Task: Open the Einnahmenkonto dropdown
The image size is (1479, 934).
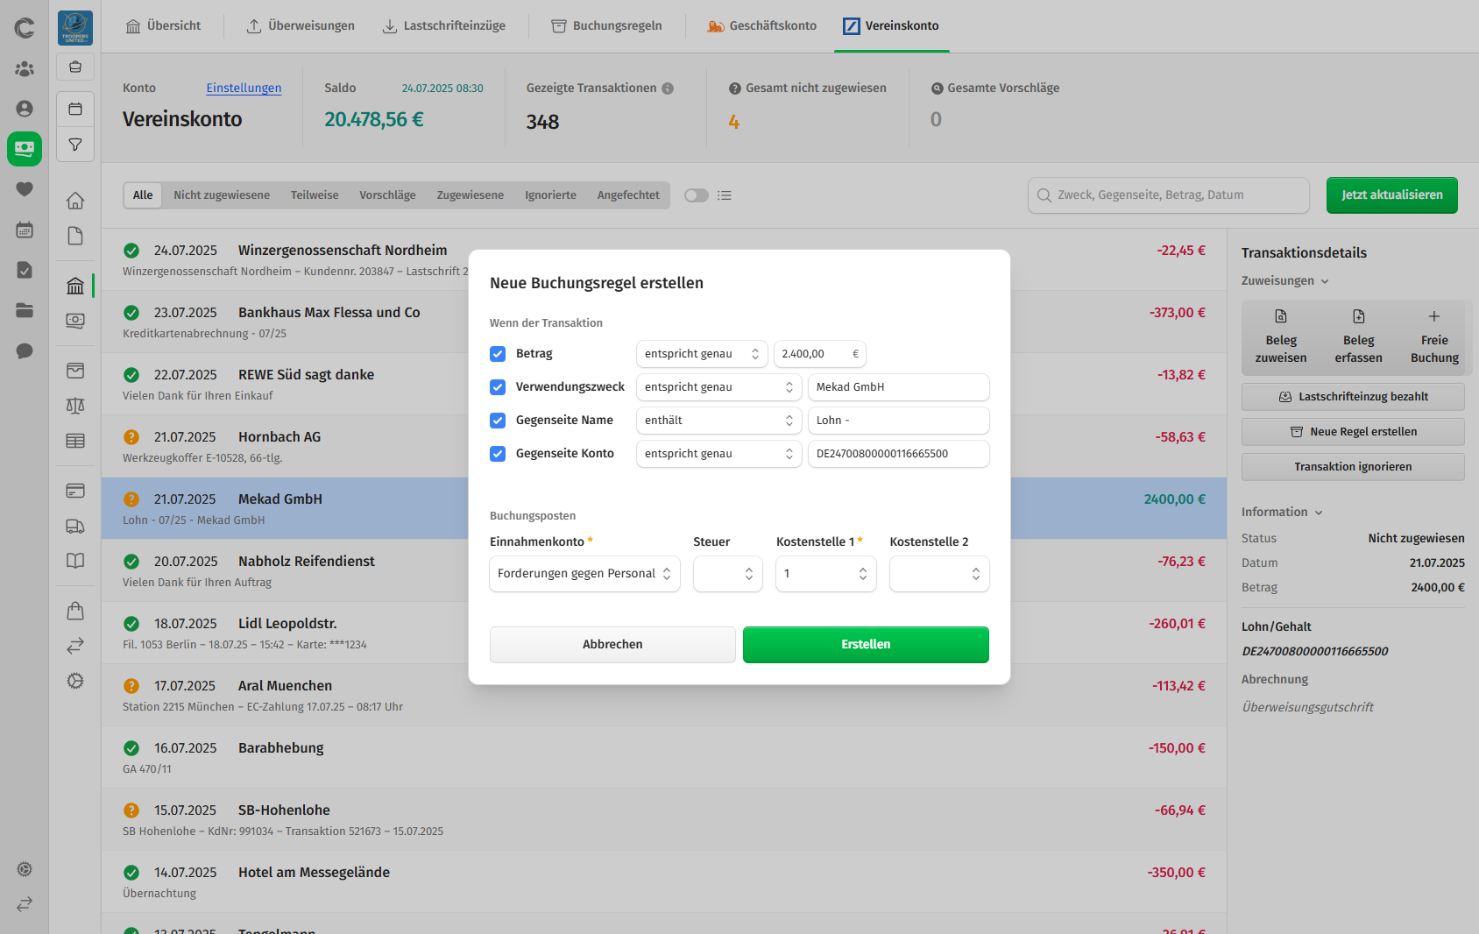Action: (584, 574)
